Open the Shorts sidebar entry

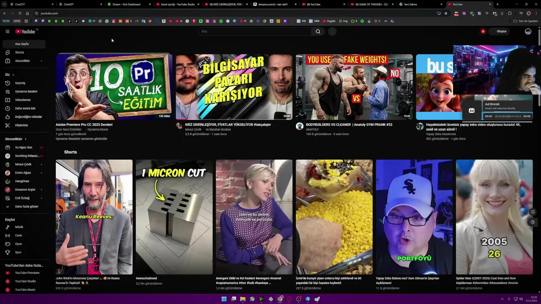(x=24, y=52)
